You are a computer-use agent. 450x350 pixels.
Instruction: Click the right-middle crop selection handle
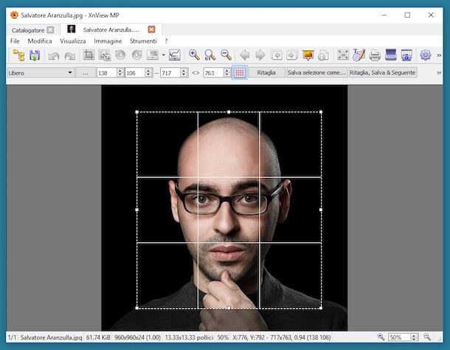click(x=321, y=210)
